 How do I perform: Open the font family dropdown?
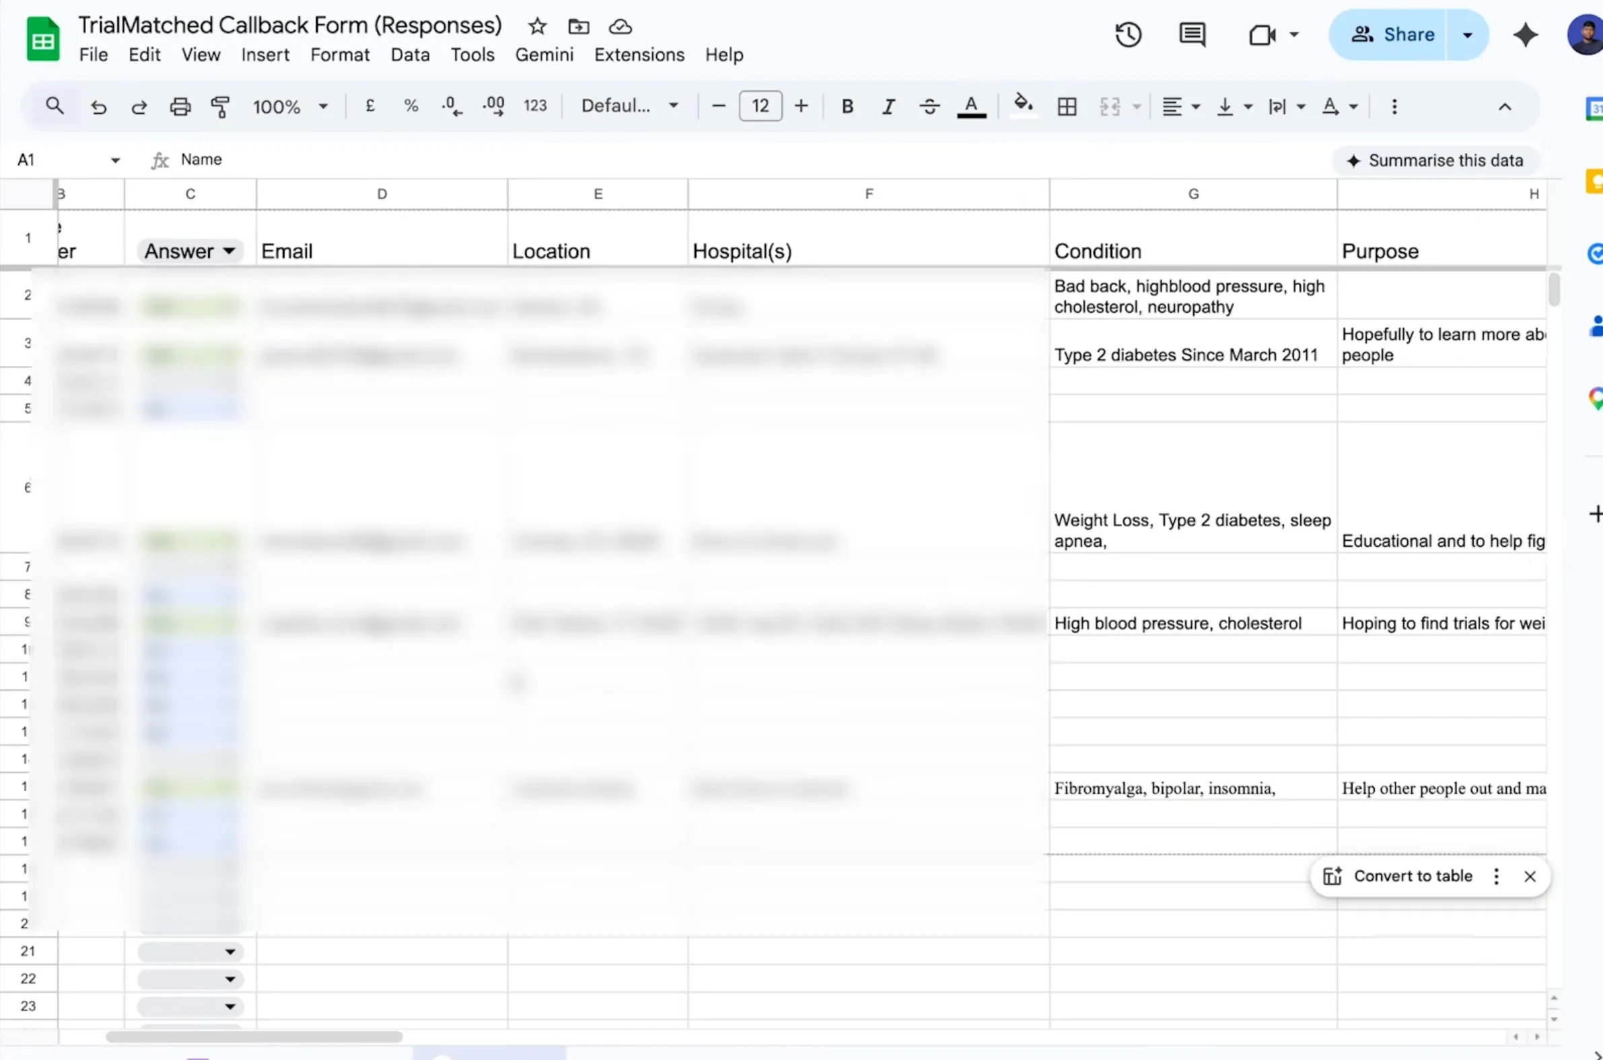[630, 106]
